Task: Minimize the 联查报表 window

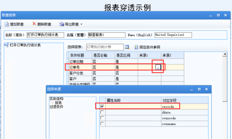Action: click(x=210, y=15)
